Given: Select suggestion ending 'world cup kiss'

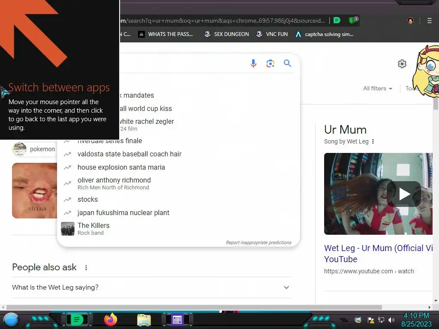Looking at the screenshot, I should 146,108.
